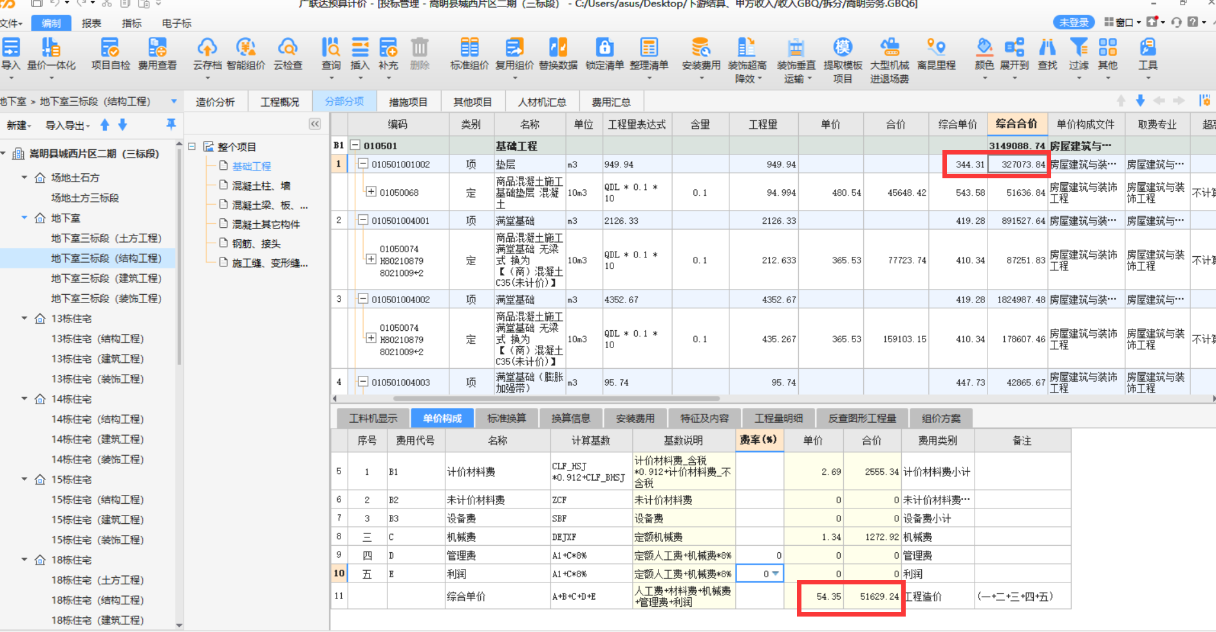
Task: Click the 插入 insert icon
Action: click(360, 47)
